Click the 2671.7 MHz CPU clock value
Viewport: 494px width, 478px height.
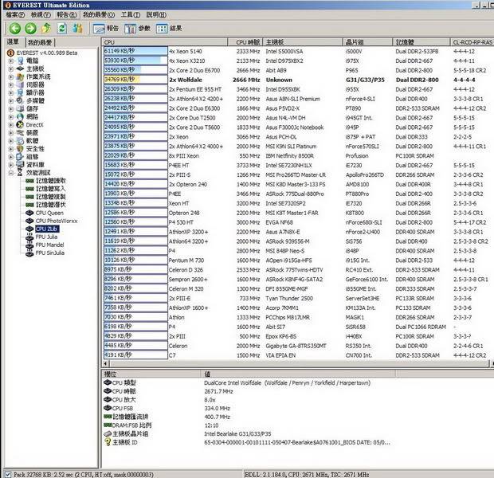pyautogui.click(x=218, y=391)
